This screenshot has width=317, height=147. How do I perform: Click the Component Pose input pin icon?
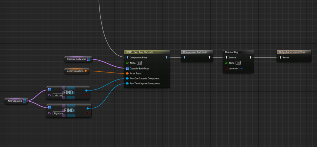[127, 58]
